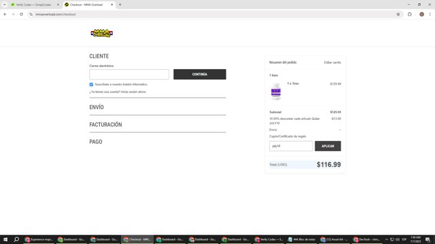
Task: Open the Bloc de notas taskbar window
Action: 301,239
